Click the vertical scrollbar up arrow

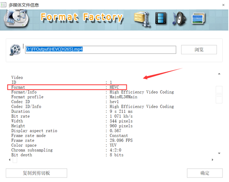point(219,74)
